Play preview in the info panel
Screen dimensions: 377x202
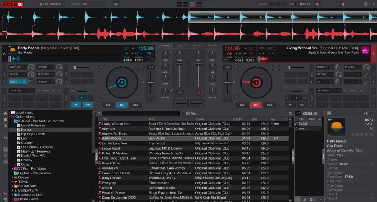point(329,113)
